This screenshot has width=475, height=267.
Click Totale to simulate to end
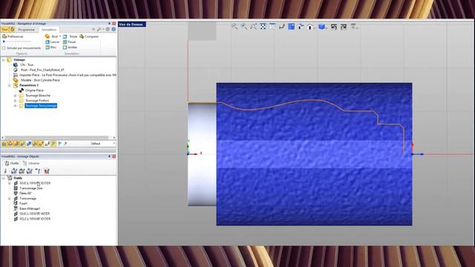[x=71, y=36]
